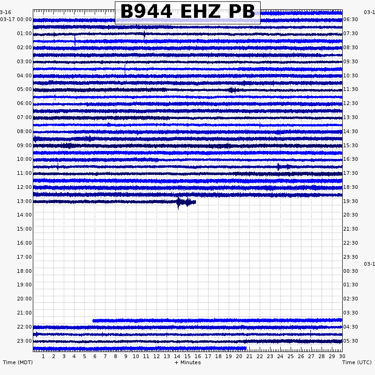Image resolution: width=375 pixels, height=375 pixels.
Task: Click the 09:00 MDT time label
Action: (24, 146)
